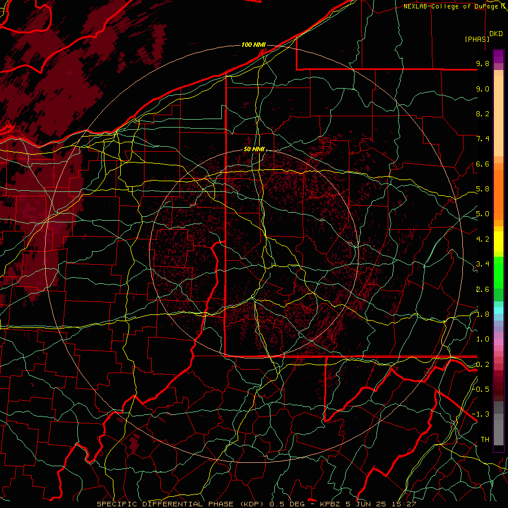Click the 1.8 value on the color scale

point(483,314)
